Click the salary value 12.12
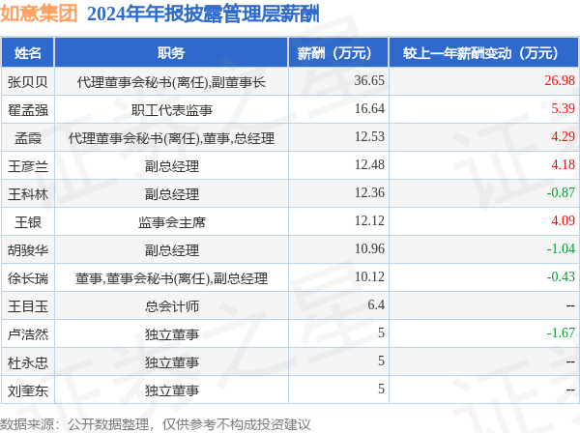The image size is (580, 433). pyautogui.click(x=369, y=220)
